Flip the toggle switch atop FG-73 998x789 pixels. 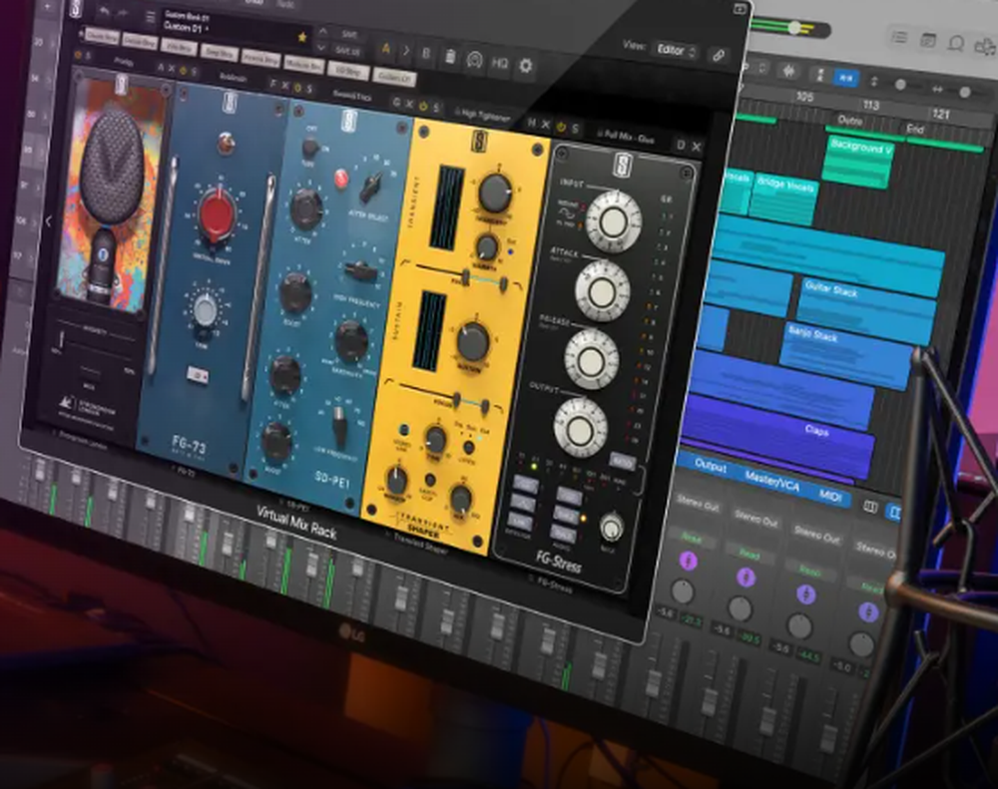tap(225, 144)
